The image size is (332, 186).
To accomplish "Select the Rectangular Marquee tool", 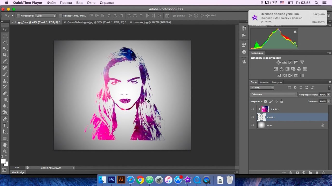I will pos(5,36).
